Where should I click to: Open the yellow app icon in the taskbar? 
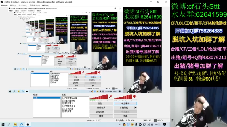coord(15,124)
